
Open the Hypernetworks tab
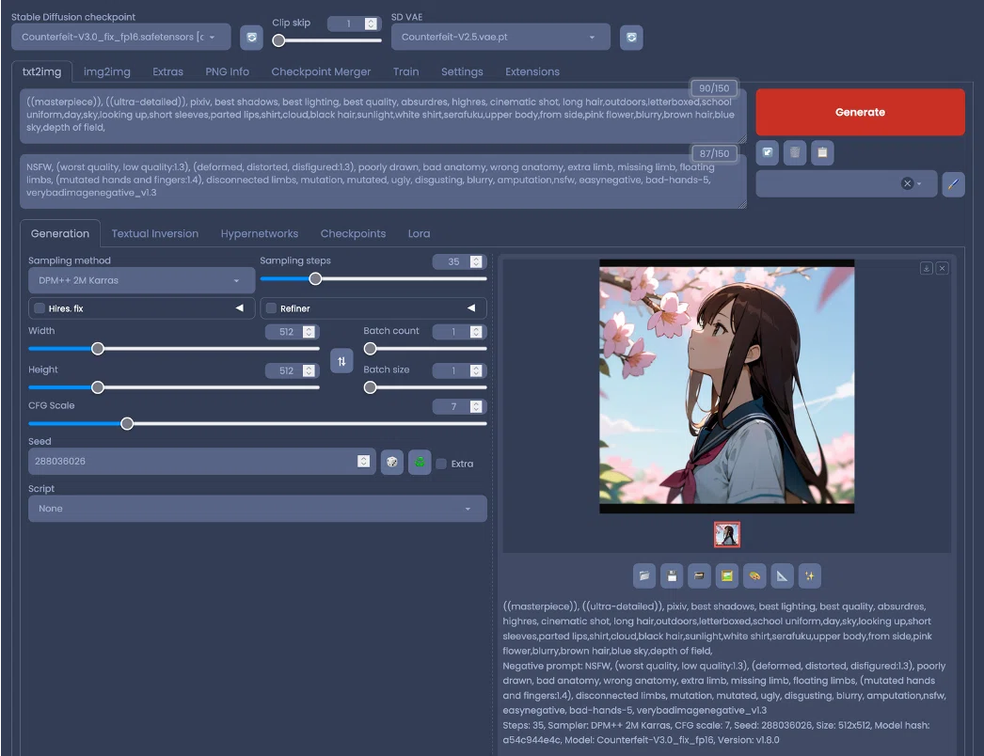260,233
